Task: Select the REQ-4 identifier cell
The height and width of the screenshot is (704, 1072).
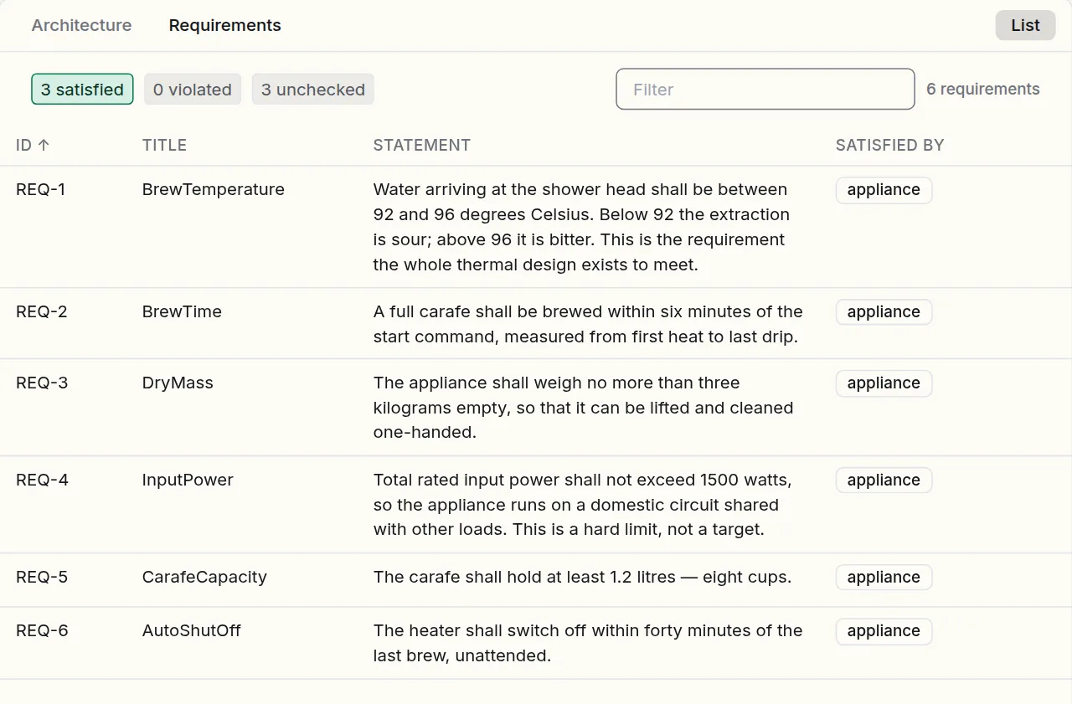Action: (x=42, y=480)
